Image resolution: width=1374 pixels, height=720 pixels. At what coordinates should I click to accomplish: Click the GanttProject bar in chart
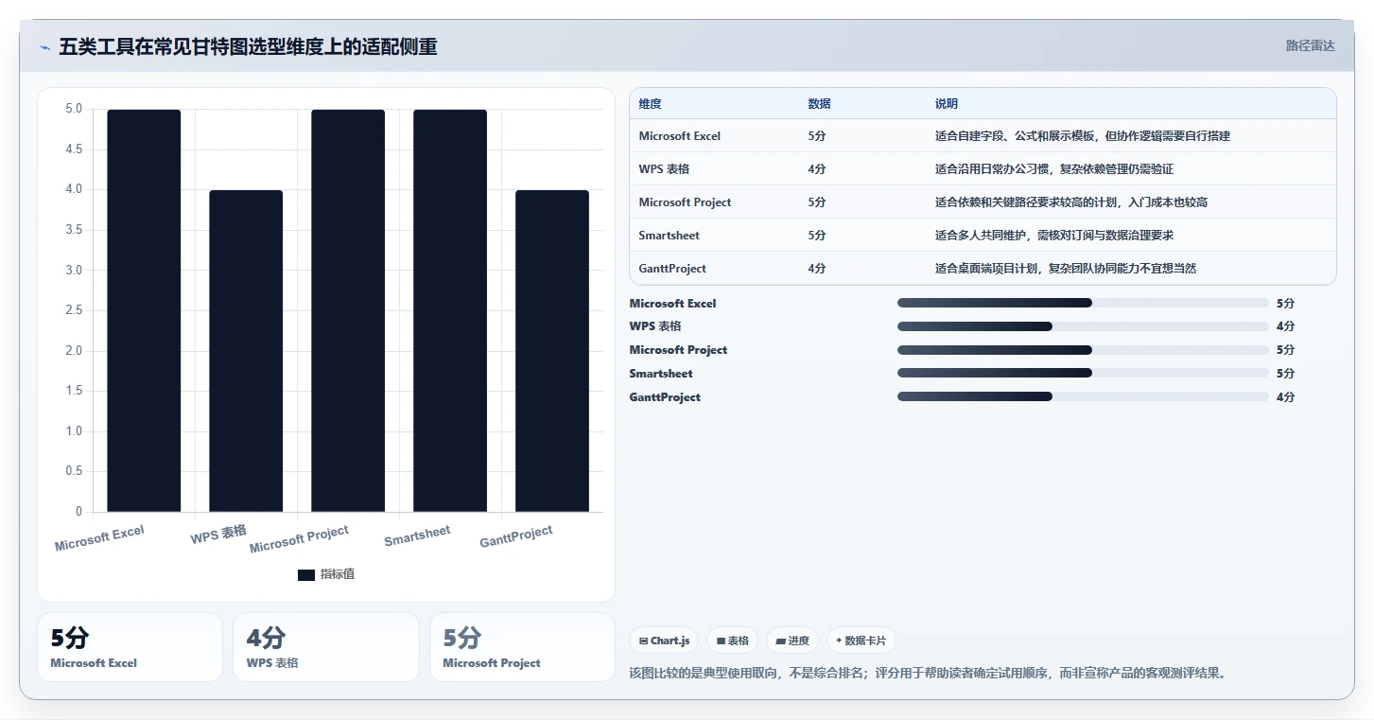pos(552,351)
